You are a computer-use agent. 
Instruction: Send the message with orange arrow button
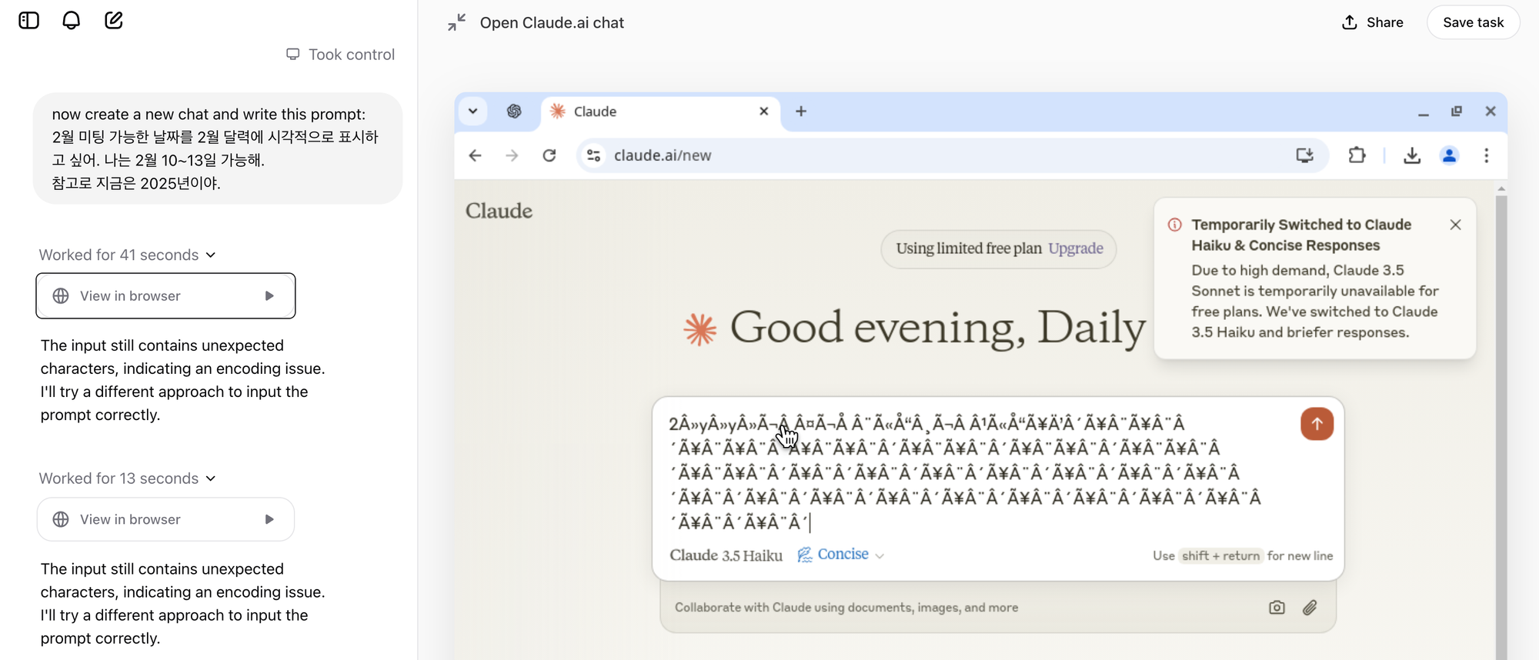[1317, 424]
